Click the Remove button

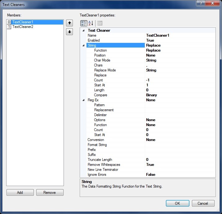50,193
